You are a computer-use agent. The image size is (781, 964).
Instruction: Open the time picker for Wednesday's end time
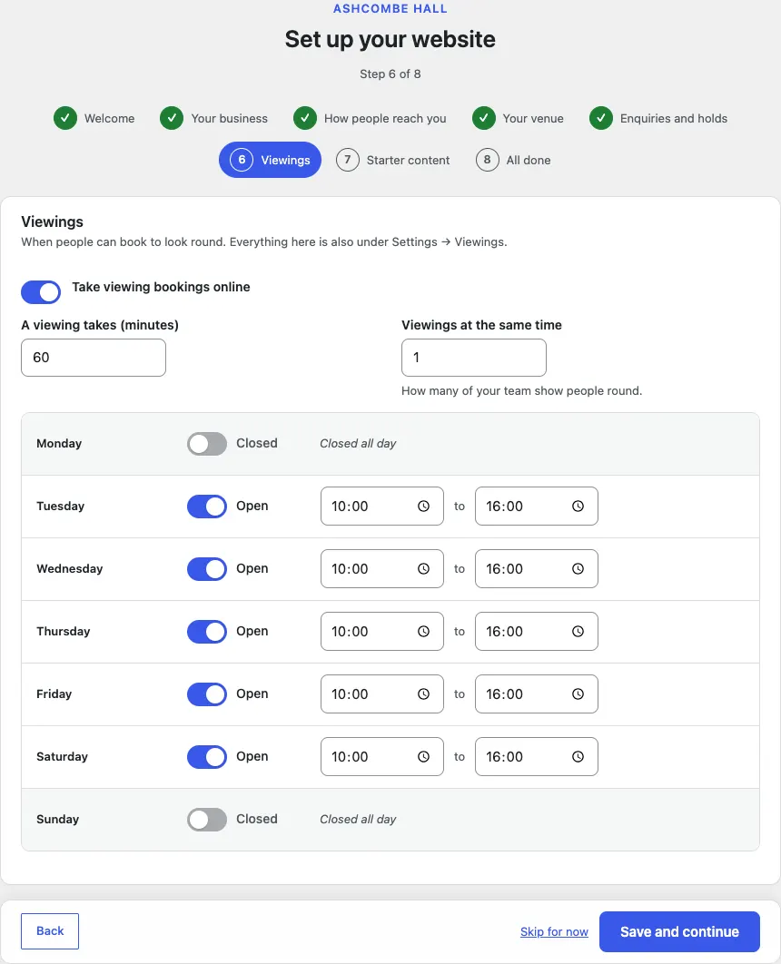(x=578, y=568)
